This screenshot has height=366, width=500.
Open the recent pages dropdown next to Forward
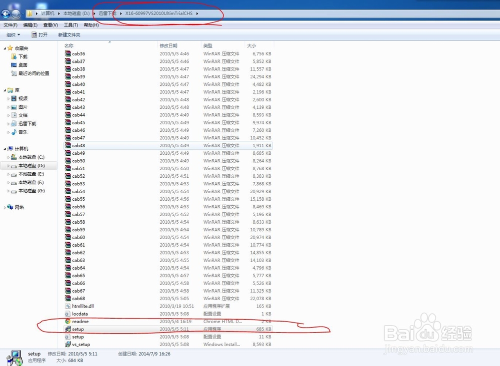[x=23, y=14]
